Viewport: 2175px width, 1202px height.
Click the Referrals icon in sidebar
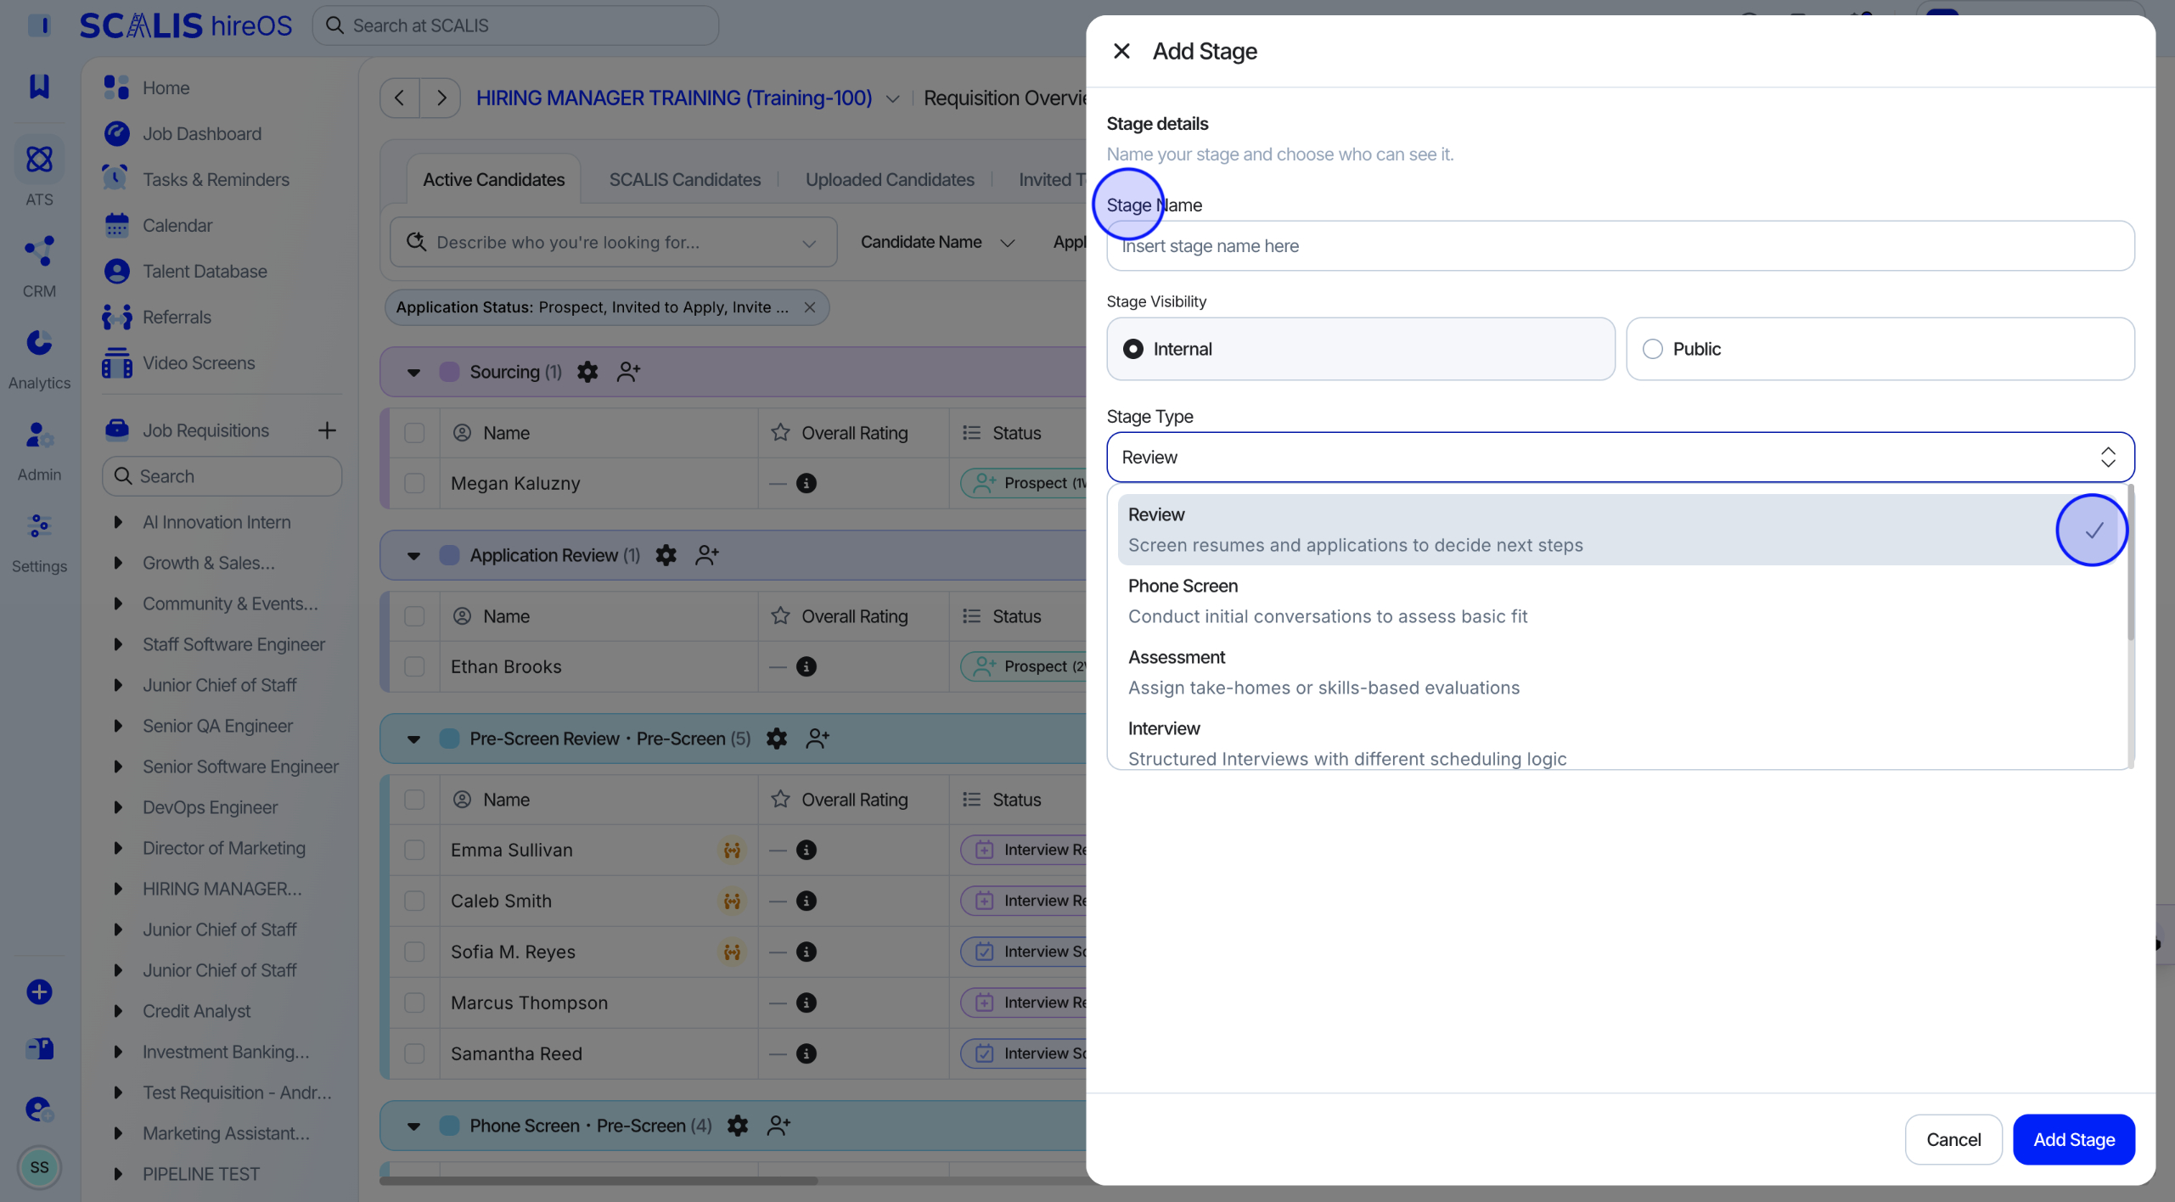click(116, 317)
